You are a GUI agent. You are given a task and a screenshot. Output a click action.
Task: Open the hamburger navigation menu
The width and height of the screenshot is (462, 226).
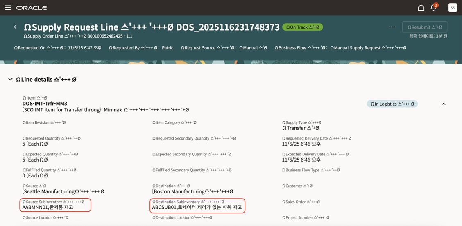coord(8,8)
